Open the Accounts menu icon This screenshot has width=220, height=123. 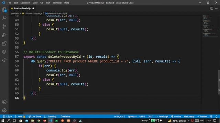coord(4,102)
